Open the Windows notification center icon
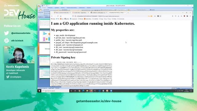Viewport: 197px width, 111px height. [191, 91]
